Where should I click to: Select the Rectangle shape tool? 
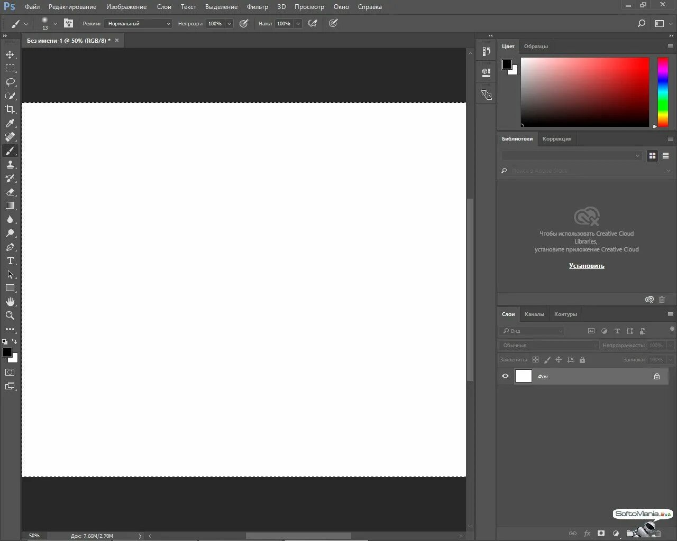point(10,288)
